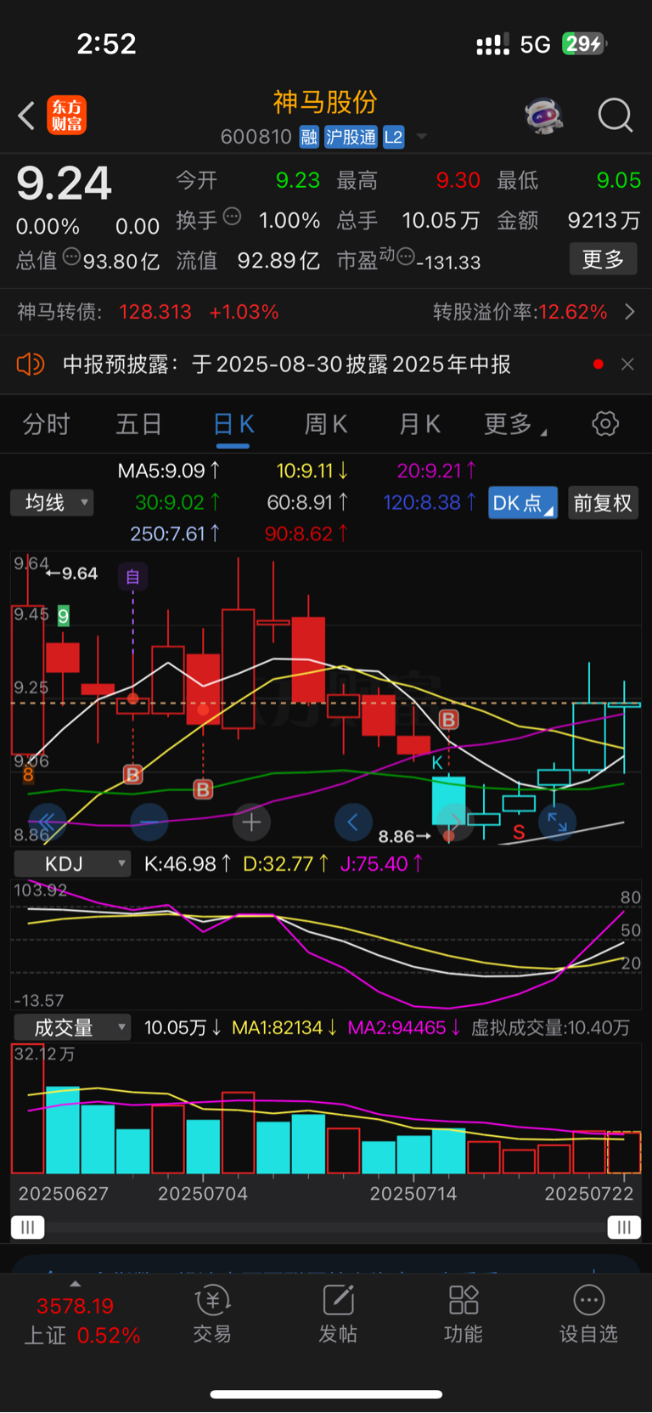Open the 交易 trade button

212,1314
